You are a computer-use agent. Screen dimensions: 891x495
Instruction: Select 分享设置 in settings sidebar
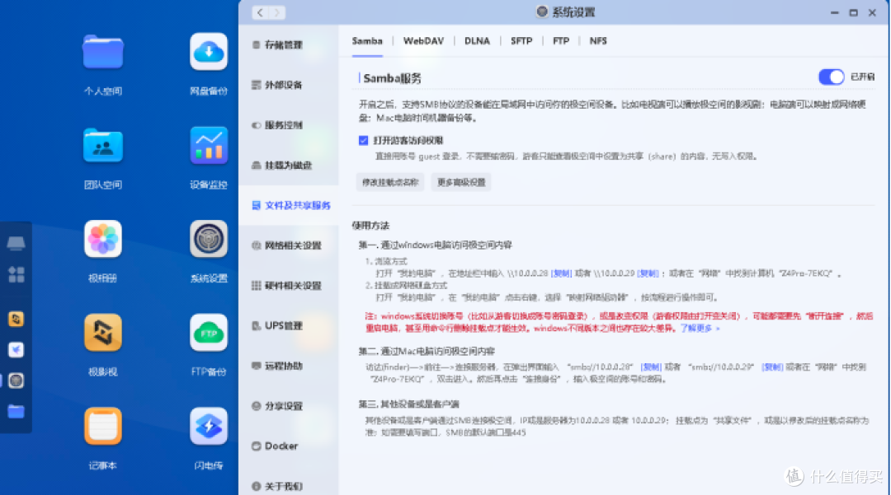289,406
